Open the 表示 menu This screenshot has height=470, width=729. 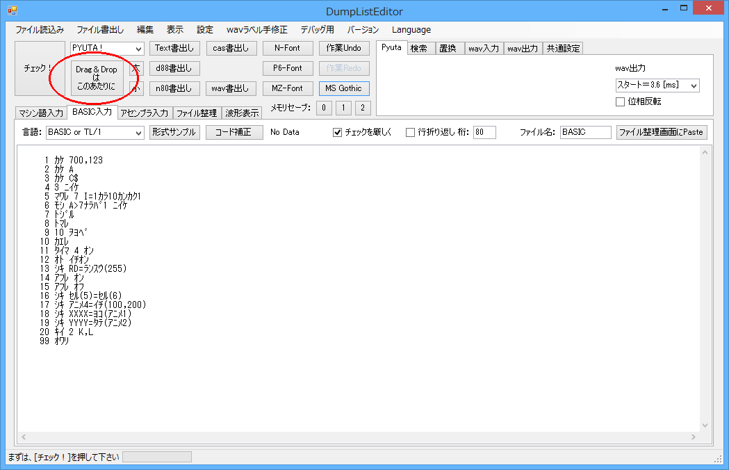(x=175, y=30)
